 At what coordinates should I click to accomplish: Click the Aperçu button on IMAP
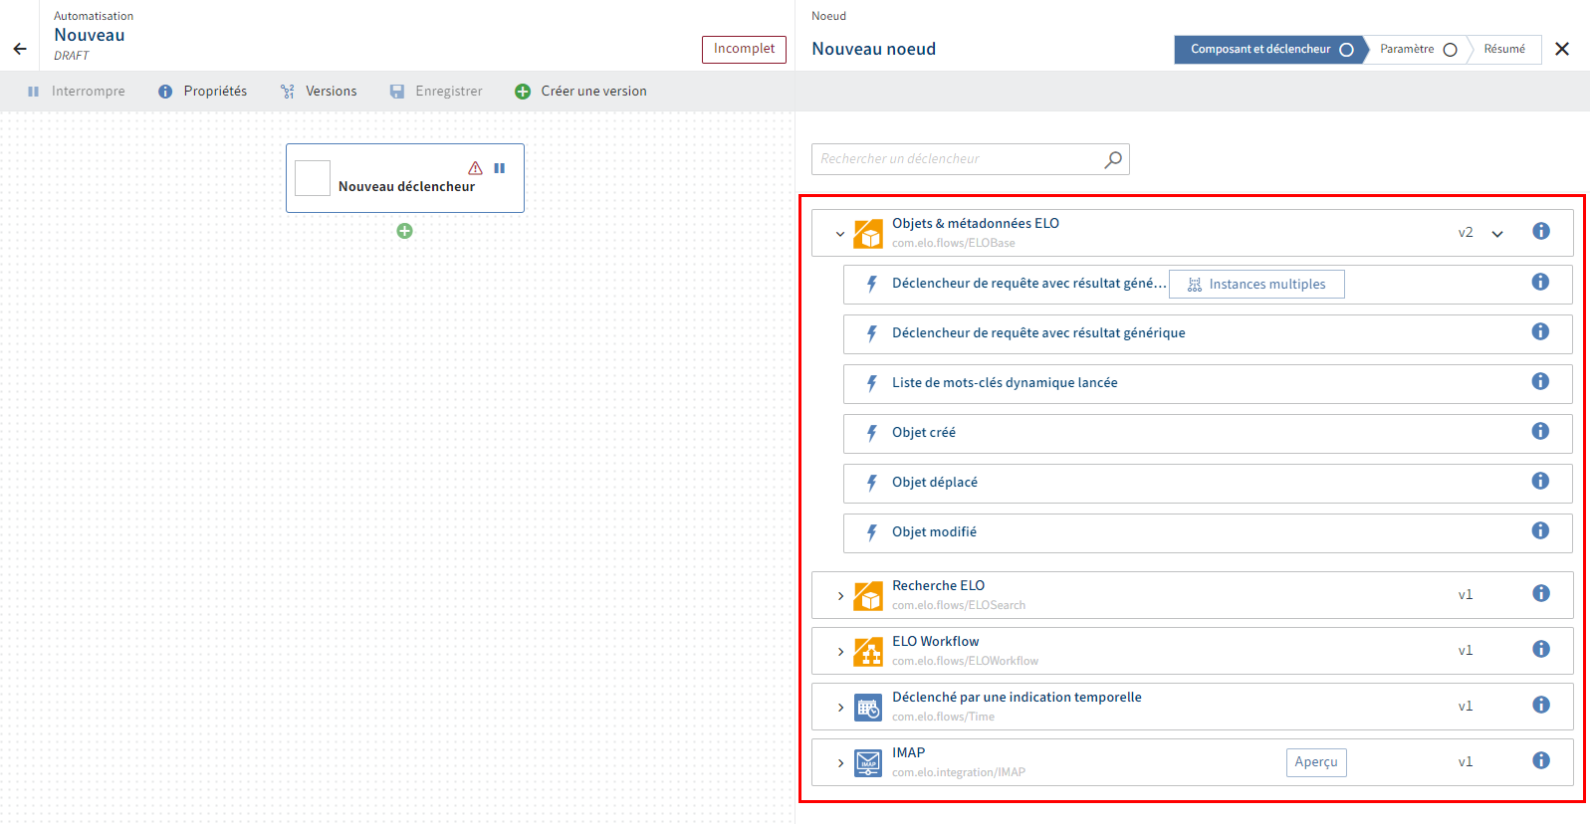[x=1316, y=762]
